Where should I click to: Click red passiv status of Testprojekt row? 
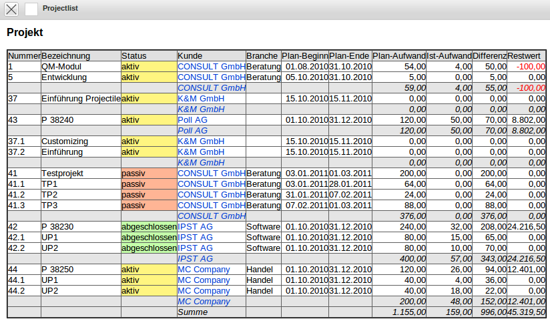133,174
